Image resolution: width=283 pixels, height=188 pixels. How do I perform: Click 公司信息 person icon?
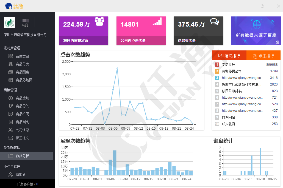11,130
